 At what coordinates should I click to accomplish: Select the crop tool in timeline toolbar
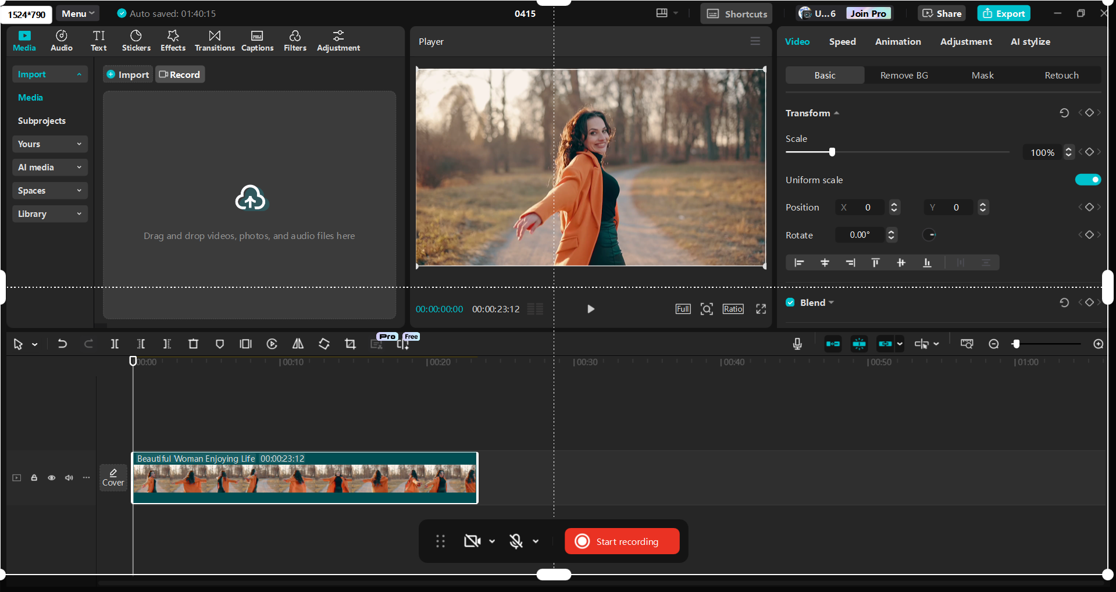[x=350, y=344]
